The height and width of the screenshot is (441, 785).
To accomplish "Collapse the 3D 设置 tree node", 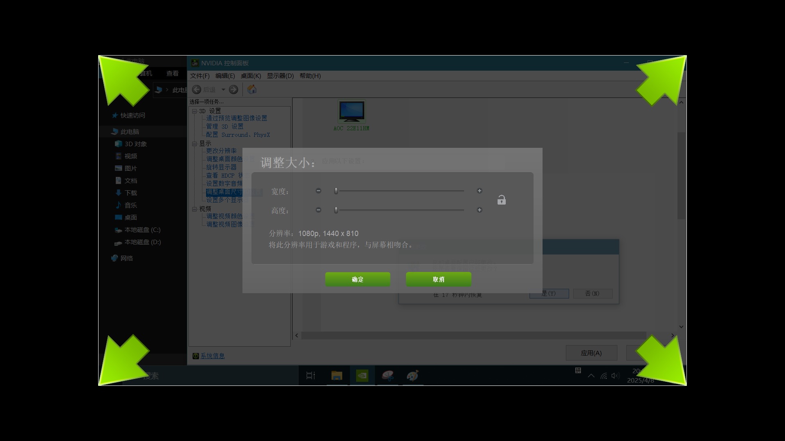I will pos(195,111).
